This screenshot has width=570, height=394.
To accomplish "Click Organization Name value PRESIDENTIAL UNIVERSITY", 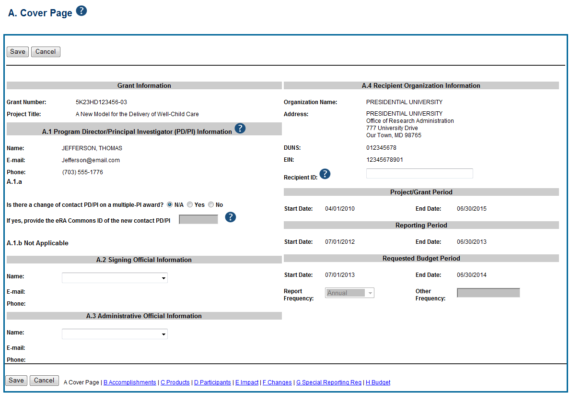I will (x=404, y=102).
